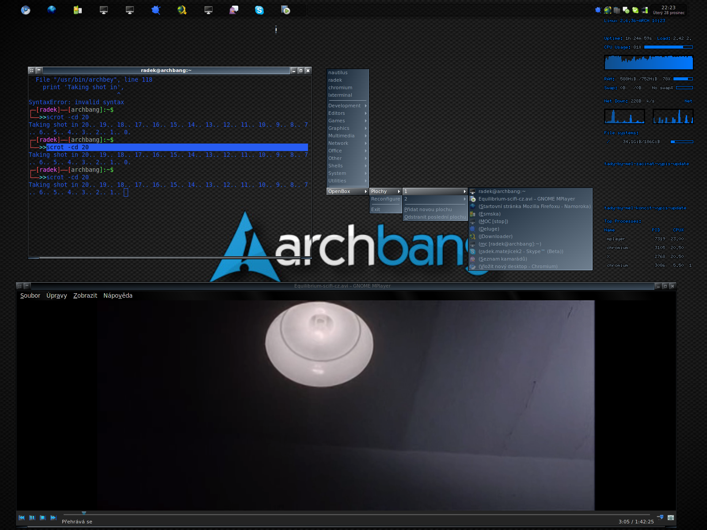707x530 pixels.
Task: Expand the System submenu
Action: point(347,173)
